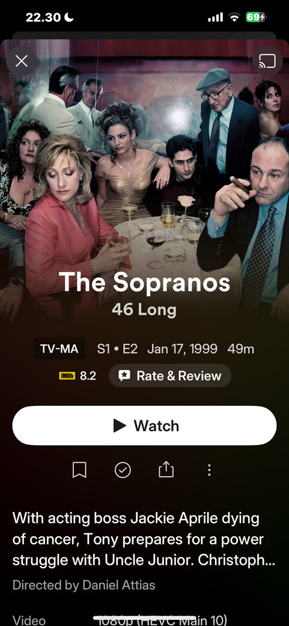Tap the home indicator bar
The height and width of the screenshot is (626, 289).
point(144,618)
